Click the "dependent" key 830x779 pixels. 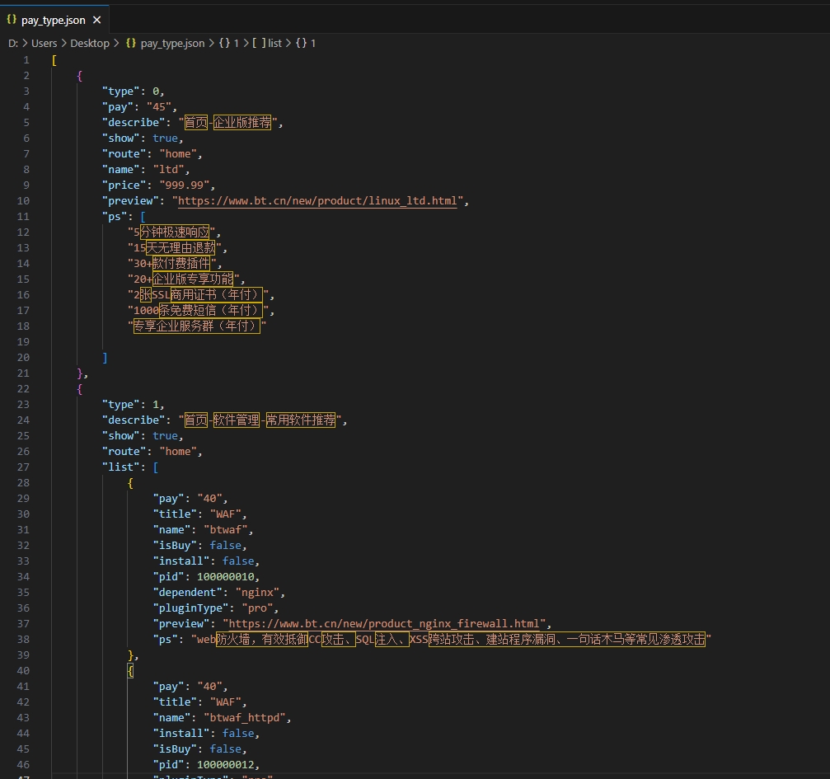coord(187,593)
